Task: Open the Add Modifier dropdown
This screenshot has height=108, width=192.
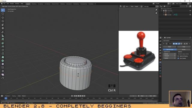Action: tap(177, 41)
